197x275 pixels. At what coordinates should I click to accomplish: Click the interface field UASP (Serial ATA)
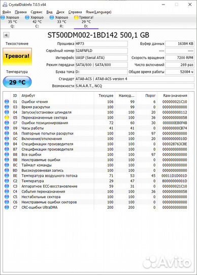[102, 58]
